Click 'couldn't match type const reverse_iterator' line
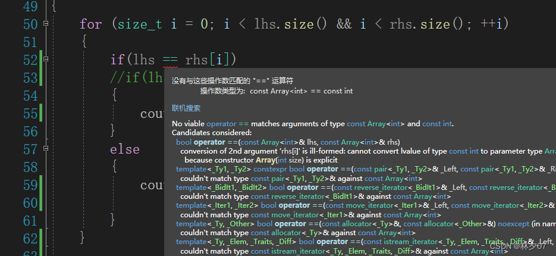This screenshot has width=556, height=256. click(316, 196)
